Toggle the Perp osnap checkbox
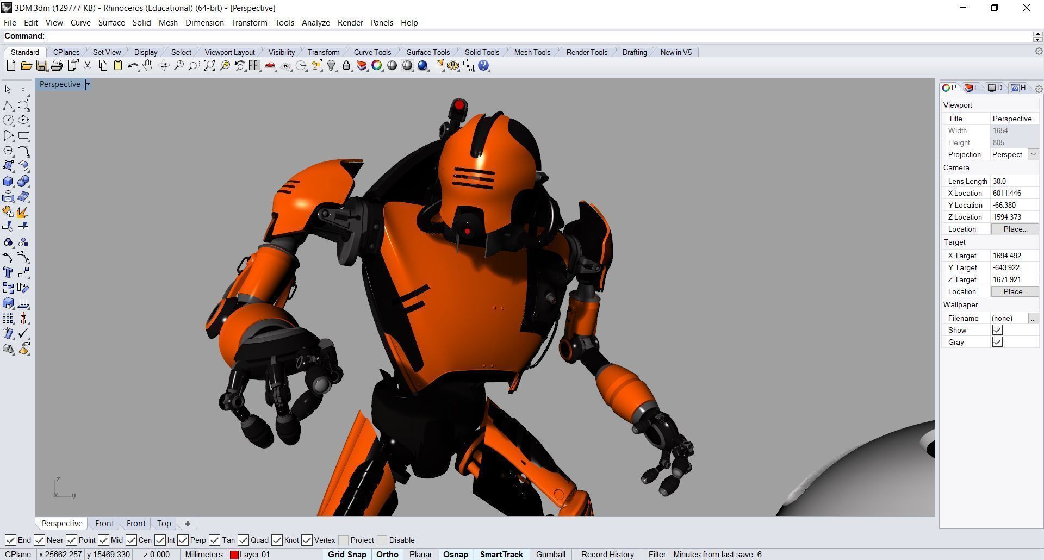 [x=183, y=540]
